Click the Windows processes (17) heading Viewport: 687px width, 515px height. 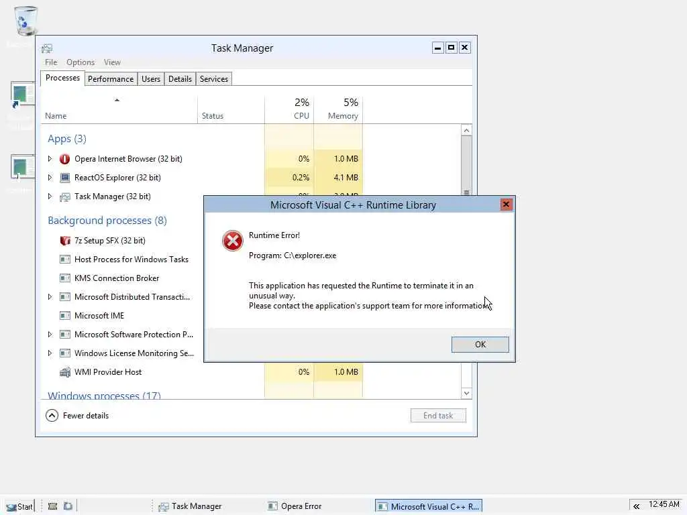(104, 395)
